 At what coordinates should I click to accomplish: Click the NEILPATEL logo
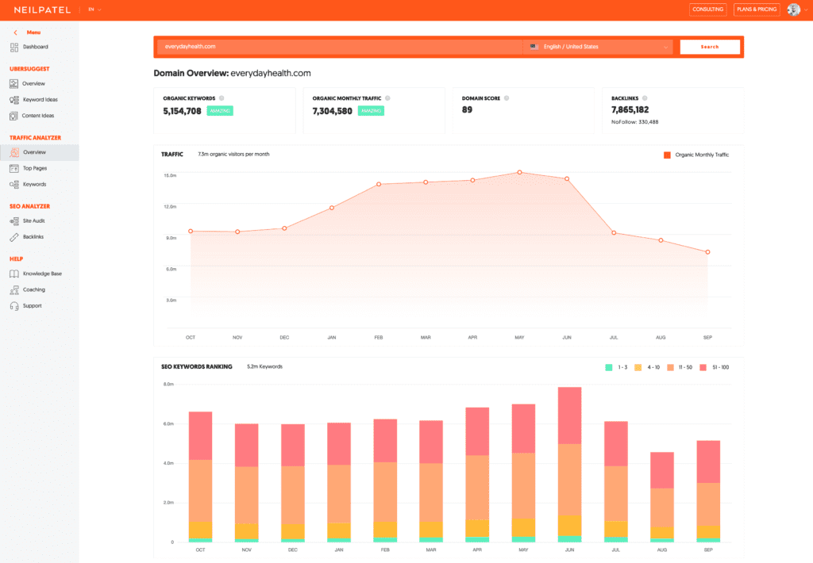coord(43,10)
